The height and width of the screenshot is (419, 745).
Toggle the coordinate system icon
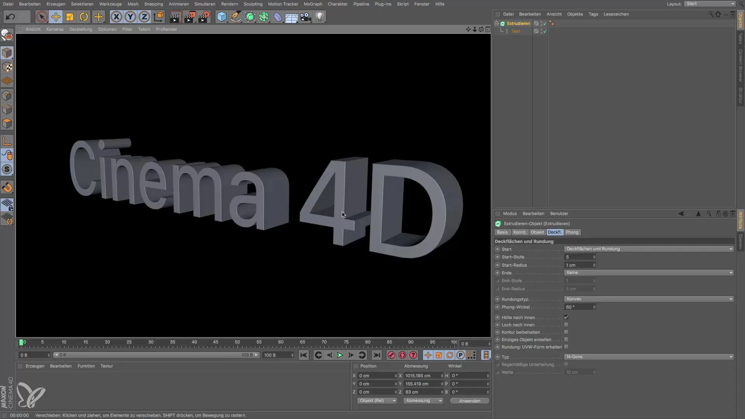tap(158, 17)
